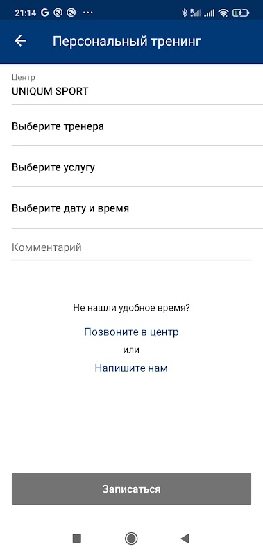Tap the Google G notification icon
The height and width of the screenshot is (556, 263).
44,13
